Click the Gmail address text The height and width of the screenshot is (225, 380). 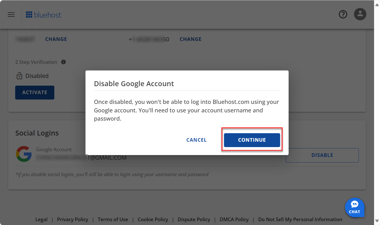[x=81, y=158]
